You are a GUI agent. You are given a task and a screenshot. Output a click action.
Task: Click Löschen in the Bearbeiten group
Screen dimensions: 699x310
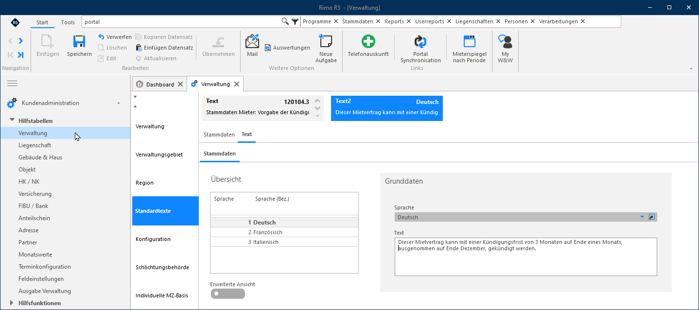pos(112,48)
